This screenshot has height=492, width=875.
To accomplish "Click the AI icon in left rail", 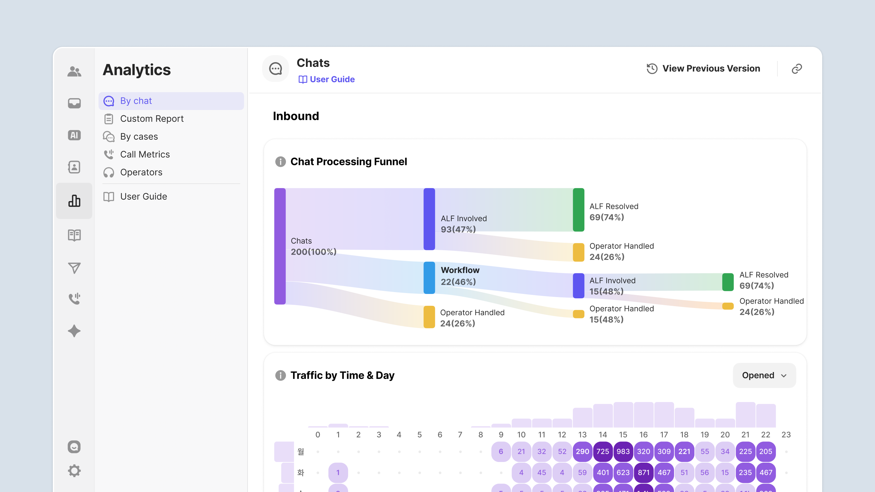I will (74, 135).
